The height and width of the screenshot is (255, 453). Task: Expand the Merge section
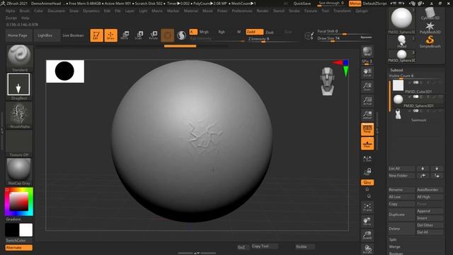394,246
